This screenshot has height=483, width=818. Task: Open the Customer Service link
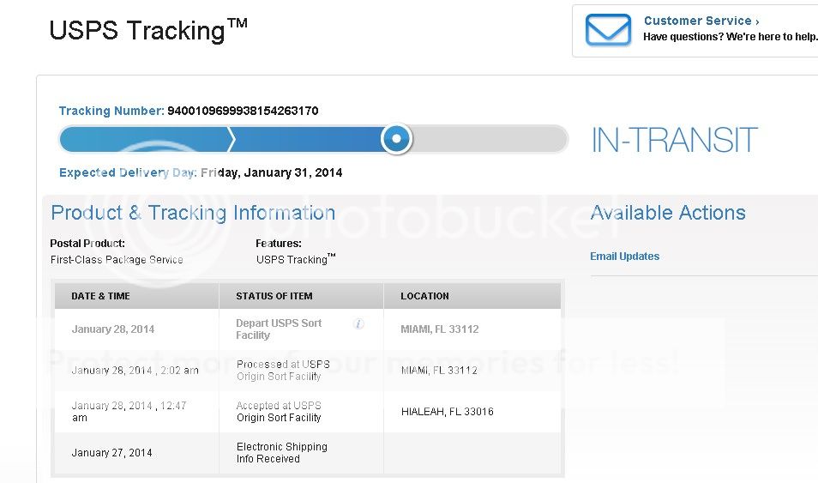(701, 21)
